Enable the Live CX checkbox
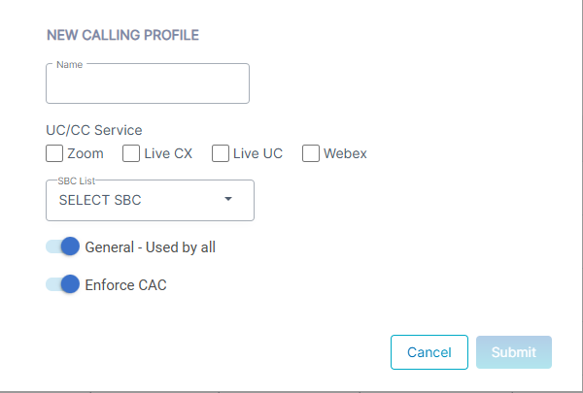This screenshot has height=393, width=583. [x=131, y=153]
